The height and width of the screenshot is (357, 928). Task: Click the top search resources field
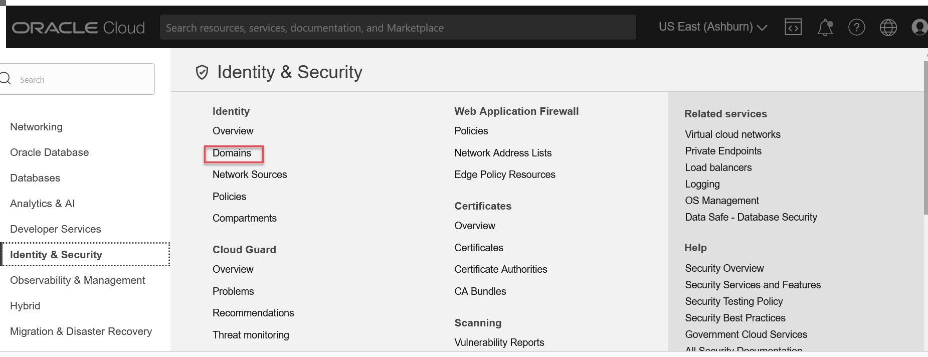tap(398, 28)
